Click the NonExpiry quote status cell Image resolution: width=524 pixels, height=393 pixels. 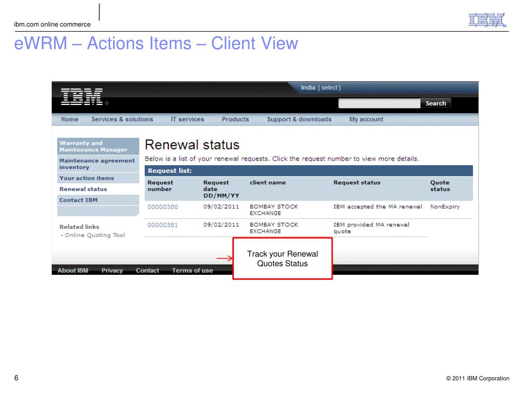(x=445, y=207)
